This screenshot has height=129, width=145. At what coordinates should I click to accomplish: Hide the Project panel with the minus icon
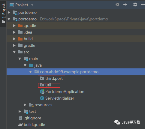pyautogui.click(x=143, y=4)
